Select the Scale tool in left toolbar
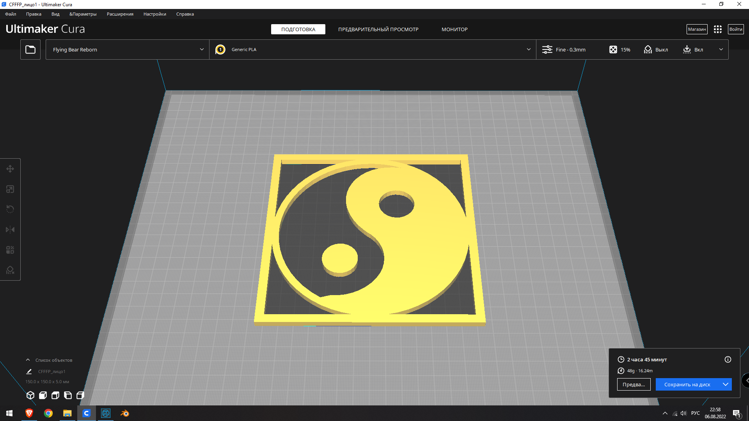This screenshot has width=749, height=421. (10, 189)
